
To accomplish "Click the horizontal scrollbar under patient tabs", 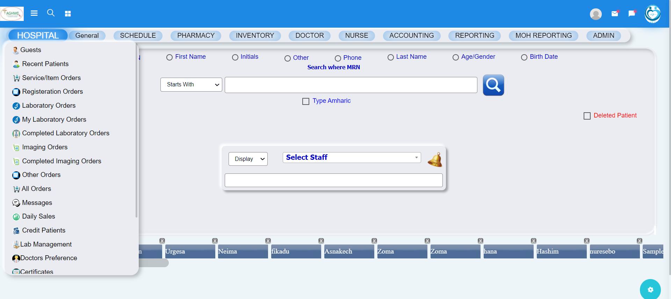I will point(154,263).
